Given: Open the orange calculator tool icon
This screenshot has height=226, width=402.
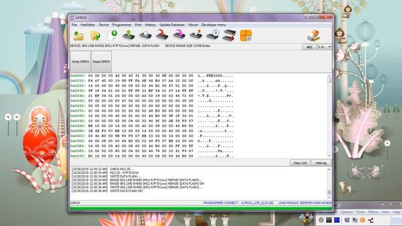Looking at the screenshot, I should (246, 36).
